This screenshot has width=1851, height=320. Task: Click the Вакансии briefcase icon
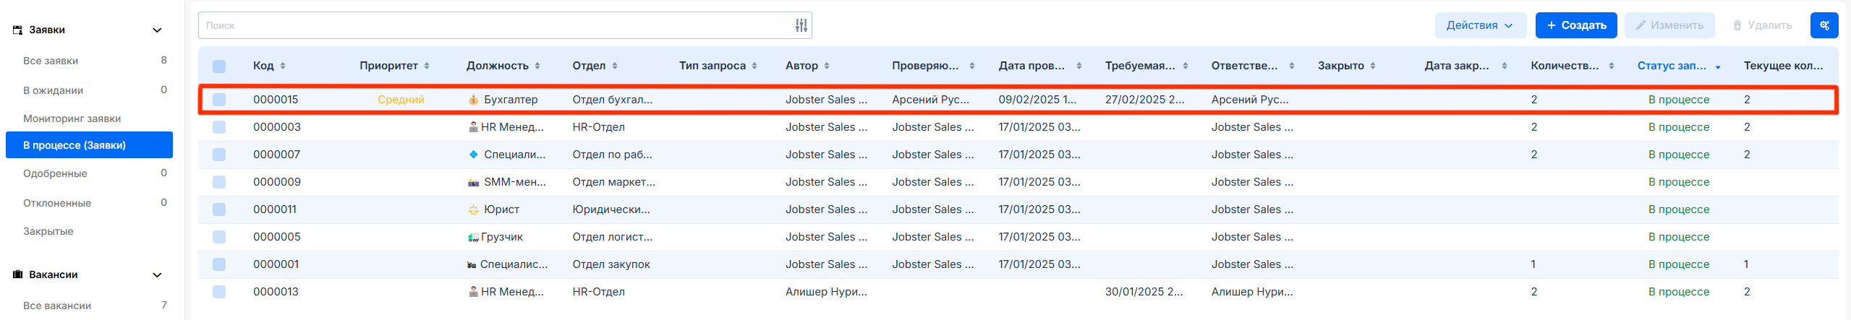point(18,274)
